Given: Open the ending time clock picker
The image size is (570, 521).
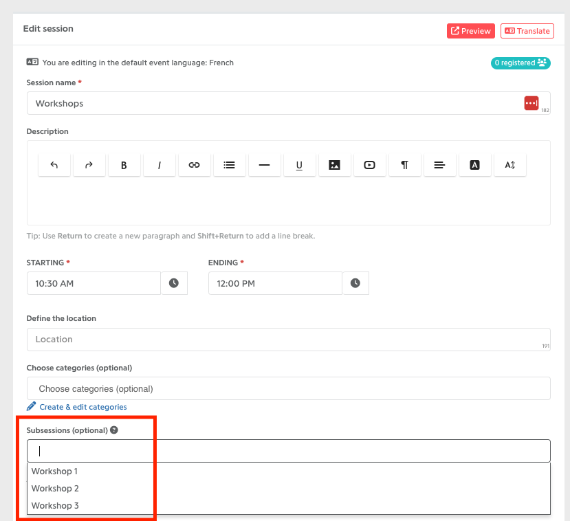Looking at the screenshot, I should [355, 283].
